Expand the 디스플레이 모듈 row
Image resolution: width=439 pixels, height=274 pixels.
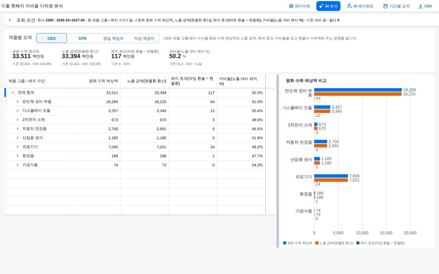click(17, 111)
